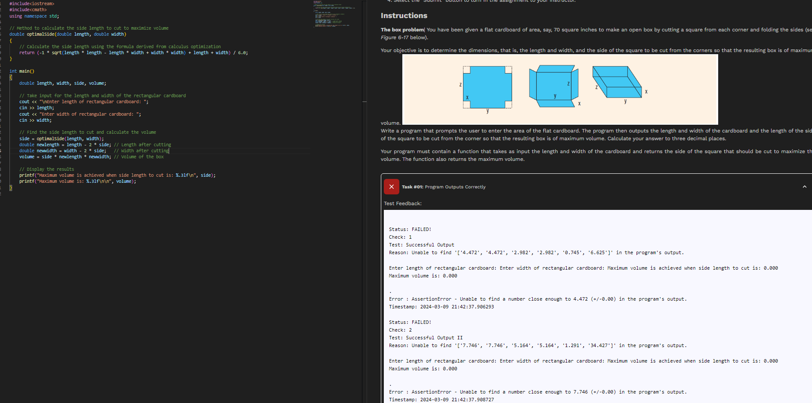This screenshot has width=812, height=403.
Task: Click "Test: Successful Output II" in feedback
Action: 426,338
